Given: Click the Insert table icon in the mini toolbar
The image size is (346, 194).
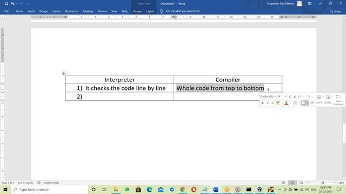Looking at the screenshot, I should 319,99.
